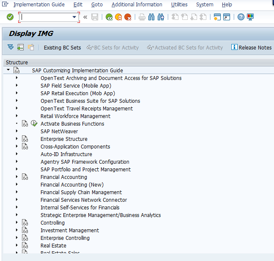
Task: Click the red Cancel icon
Action: click(x=128, y=17)
